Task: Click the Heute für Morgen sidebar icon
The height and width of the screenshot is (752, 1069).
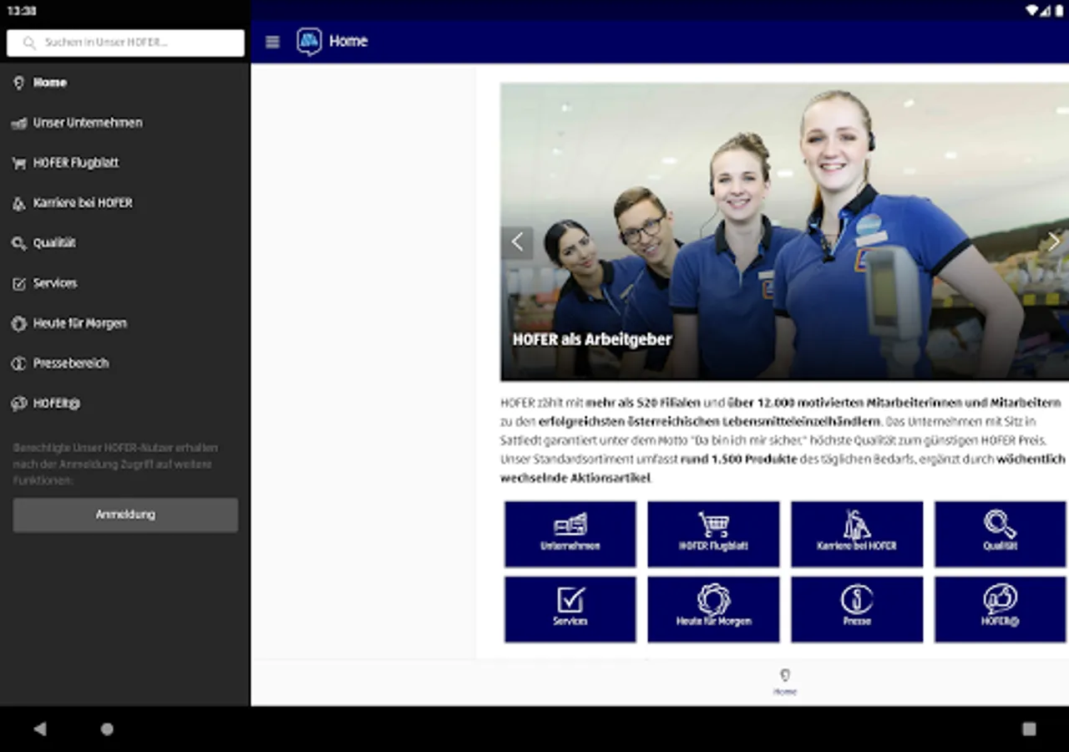Action: [18, 323]
